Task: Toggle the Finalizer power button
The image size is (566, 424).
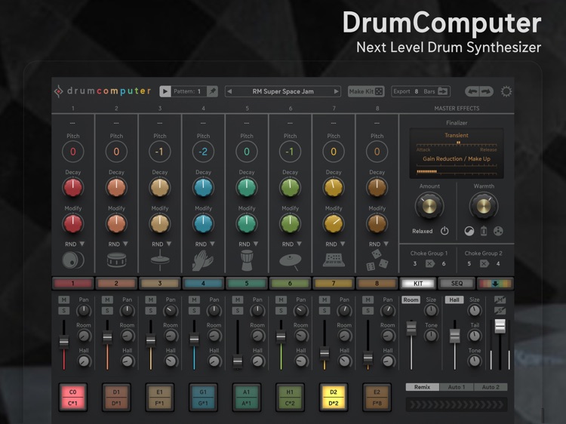Action: point(444,231)
